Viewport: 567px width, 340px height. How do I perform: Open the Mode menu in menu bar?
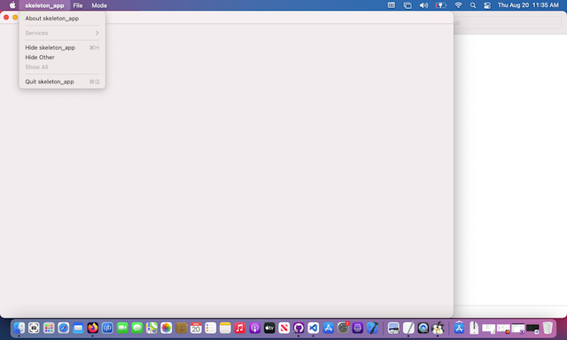click(x=99, y=5)
